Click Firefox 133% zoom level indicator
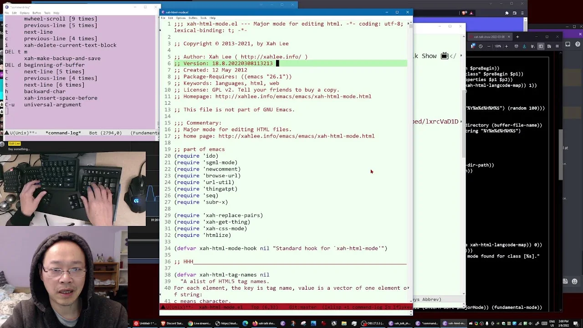Image resolution: width=583 pixels, height=328 pixels. [498, 46]
